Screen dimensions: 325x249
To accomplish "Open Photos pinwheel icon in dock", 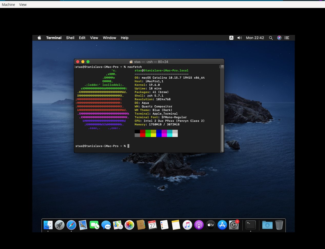I will click(129, 225).
